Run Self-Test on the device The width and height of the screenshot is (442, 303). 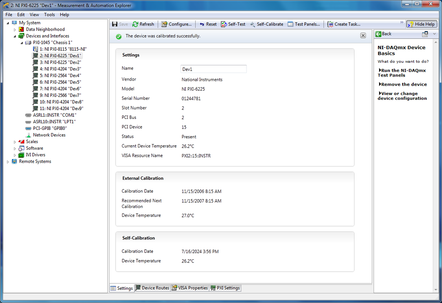point(233,24)
